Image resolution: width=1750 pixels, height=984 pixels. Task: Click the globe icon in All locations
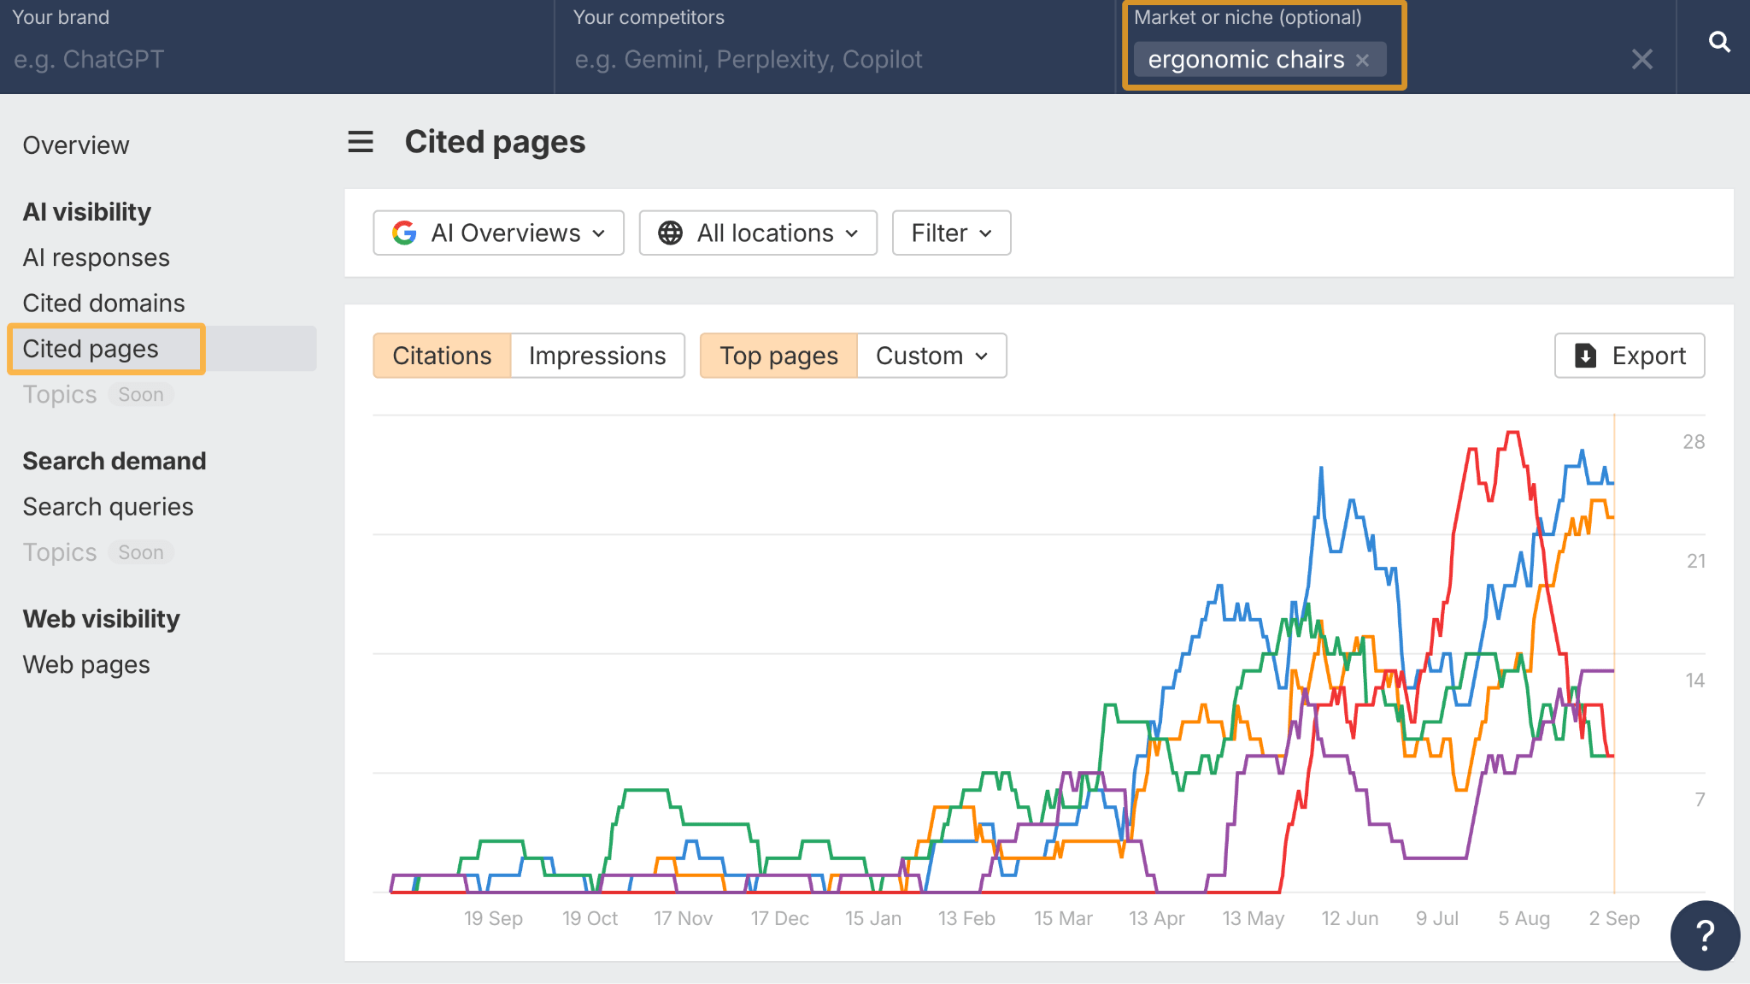click(671, 233)
